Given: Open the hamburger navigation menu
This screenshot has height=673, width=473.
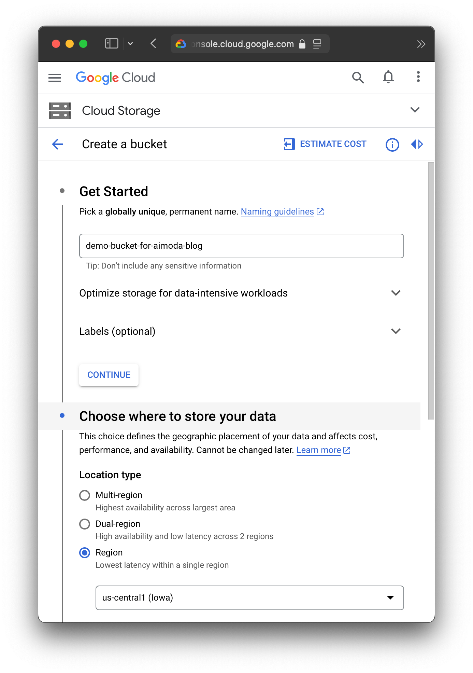Looking at the screenshot, I should pyautogui.click(x=55, y=78).
